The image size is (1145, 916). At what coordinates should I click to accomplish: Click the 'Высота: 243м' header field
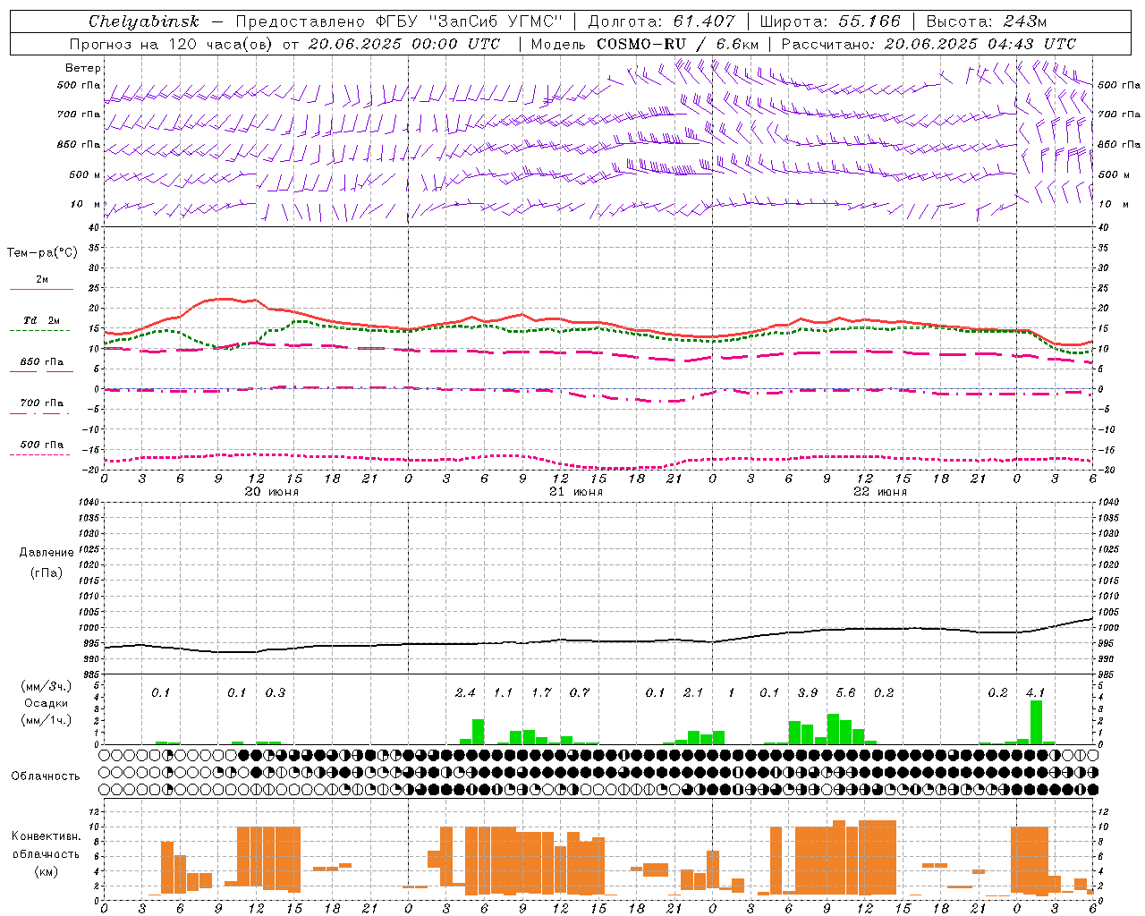(986, 21)
